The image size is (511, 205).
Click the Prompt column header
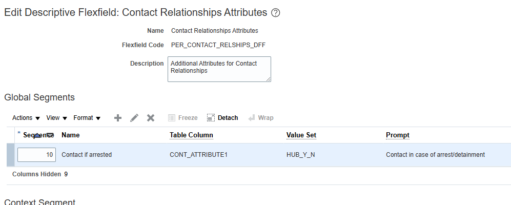(398, 135)
